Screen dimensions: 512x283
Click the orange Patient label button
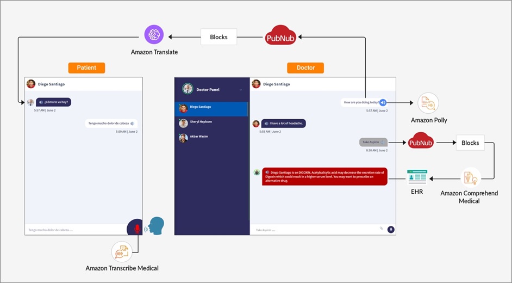click(x=86, y=67)
